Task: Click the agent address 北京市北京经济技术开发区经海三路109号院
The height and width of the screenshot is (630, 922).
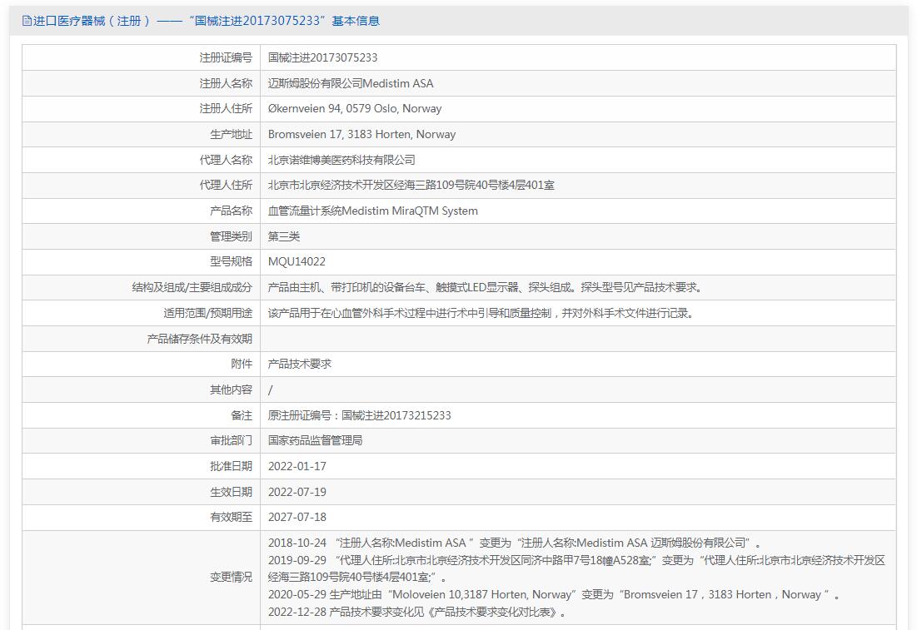Action: (x=411, y=185)
